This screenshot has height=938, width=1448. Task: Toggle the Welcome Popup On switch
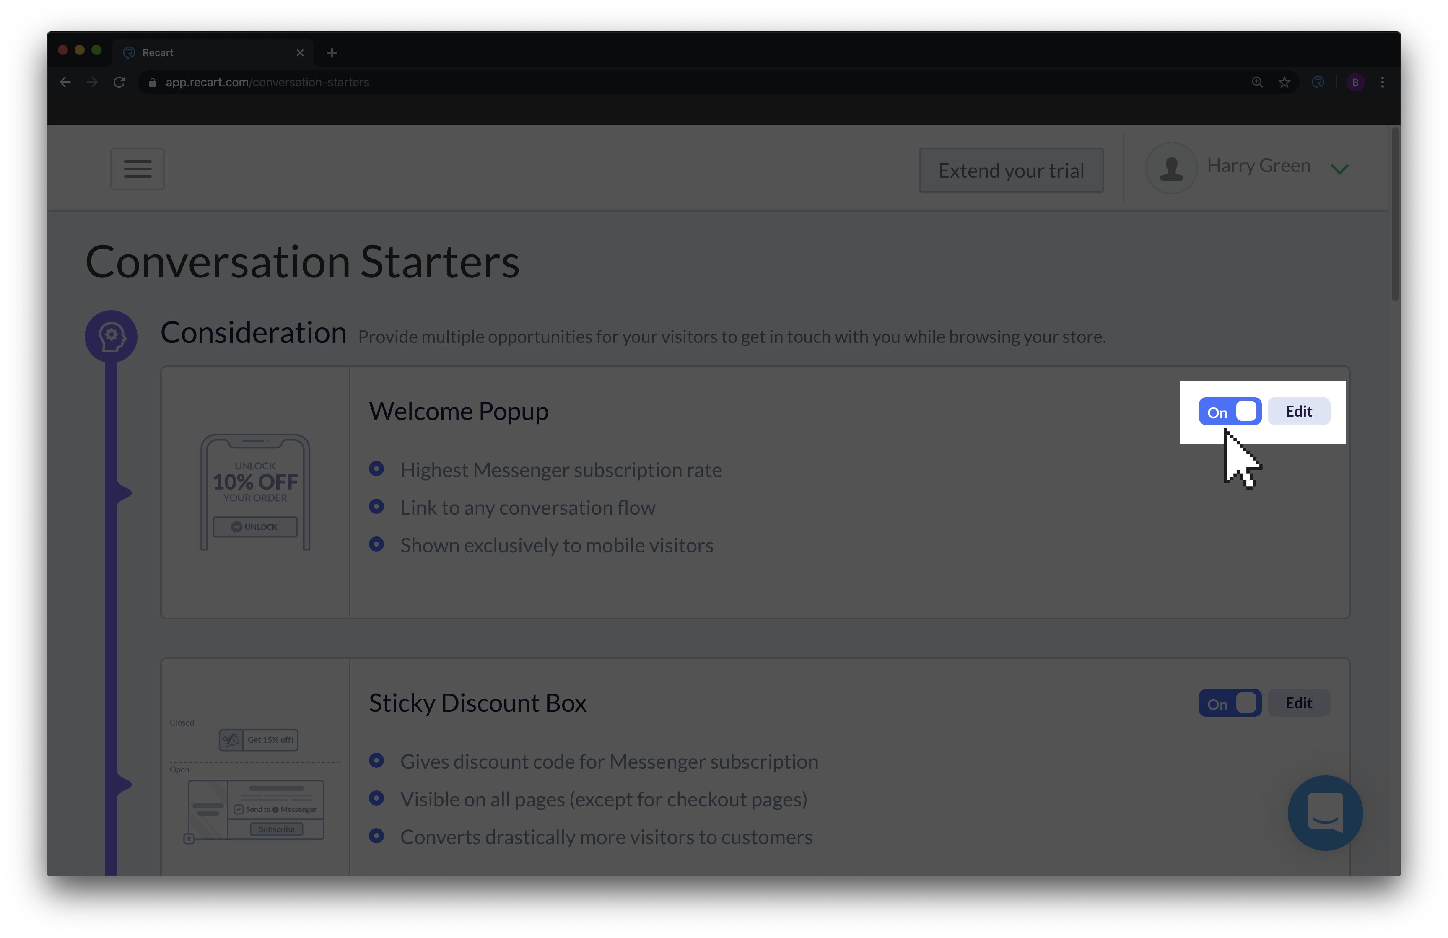click(x=1230, y=412)
